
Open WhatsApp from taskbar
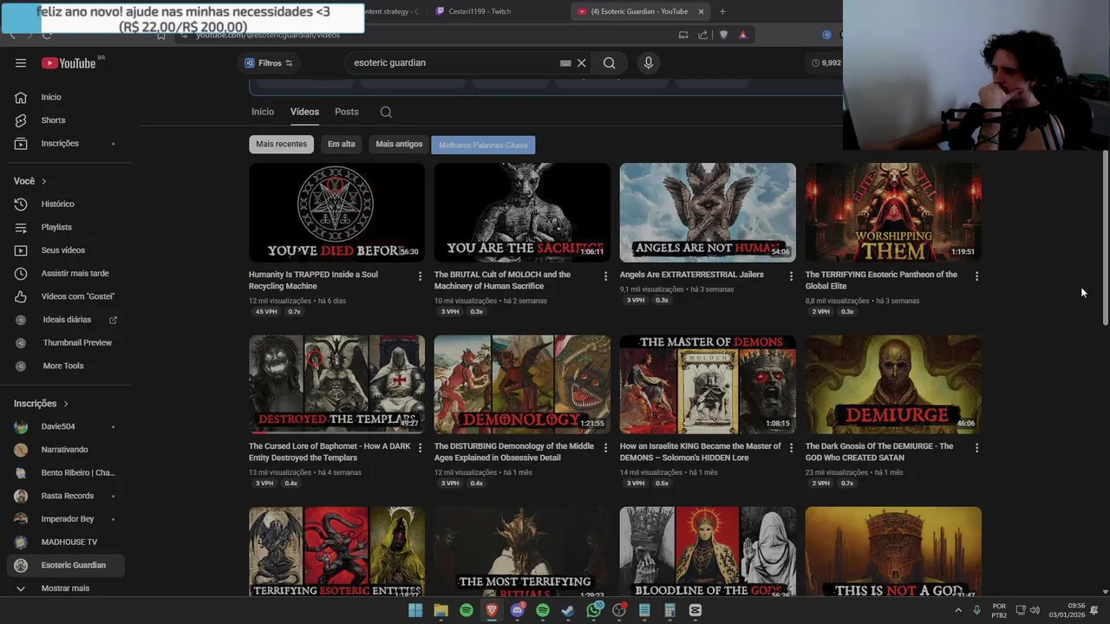click(x=594, y=610)
